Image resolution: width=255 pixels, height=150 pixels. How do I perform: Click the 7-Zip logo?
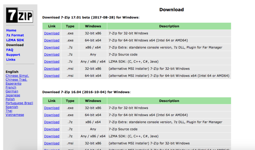20,15
